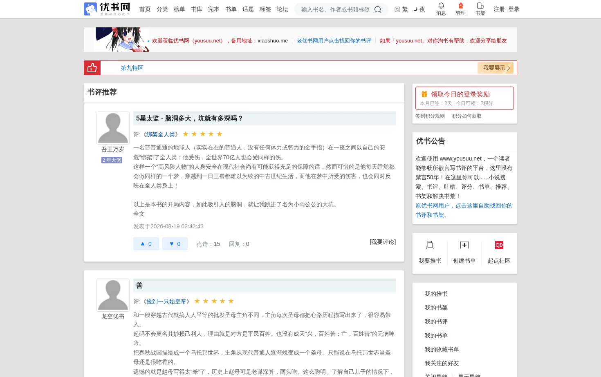Focus the book search input field
The height and width of the screenshot is (377, 601).
(335, 9)
